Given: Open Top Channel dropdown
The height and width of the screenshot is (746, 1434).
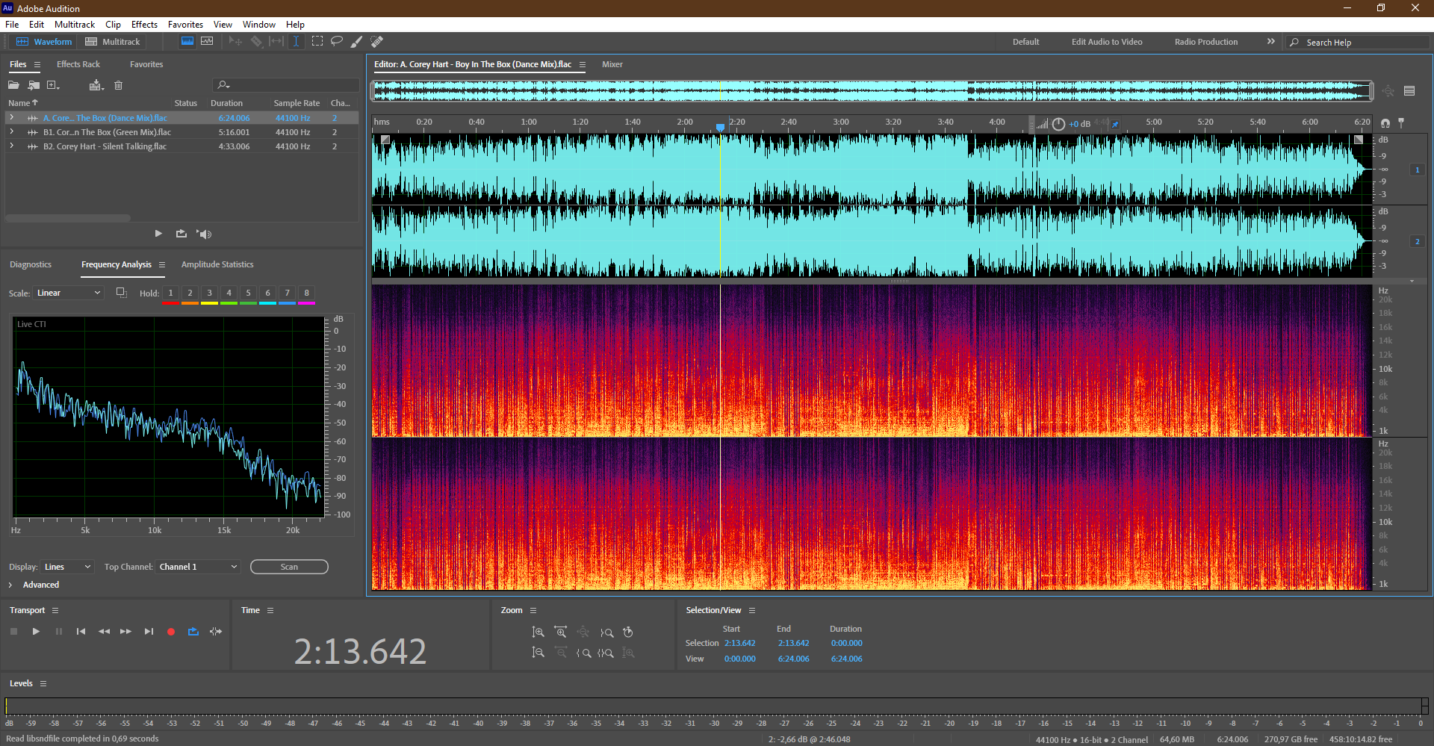Looking at the screenshot, I should point(198,567).
